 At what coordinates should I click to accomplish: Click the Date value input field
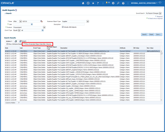point(31,21)
